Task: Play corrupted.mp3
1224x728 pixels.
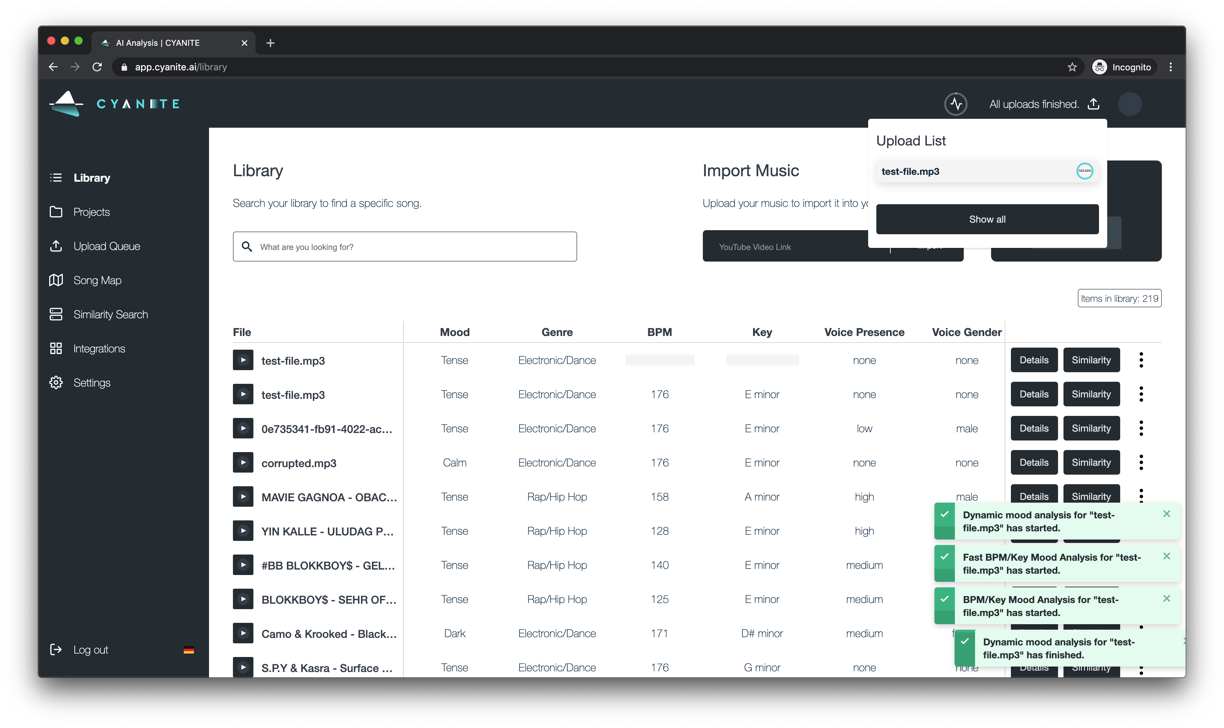Action: [x=243, y=462]
